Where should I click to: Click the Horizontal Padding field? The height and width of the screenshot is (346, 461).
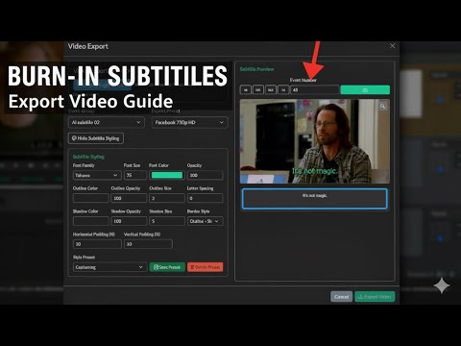point(97,244)
